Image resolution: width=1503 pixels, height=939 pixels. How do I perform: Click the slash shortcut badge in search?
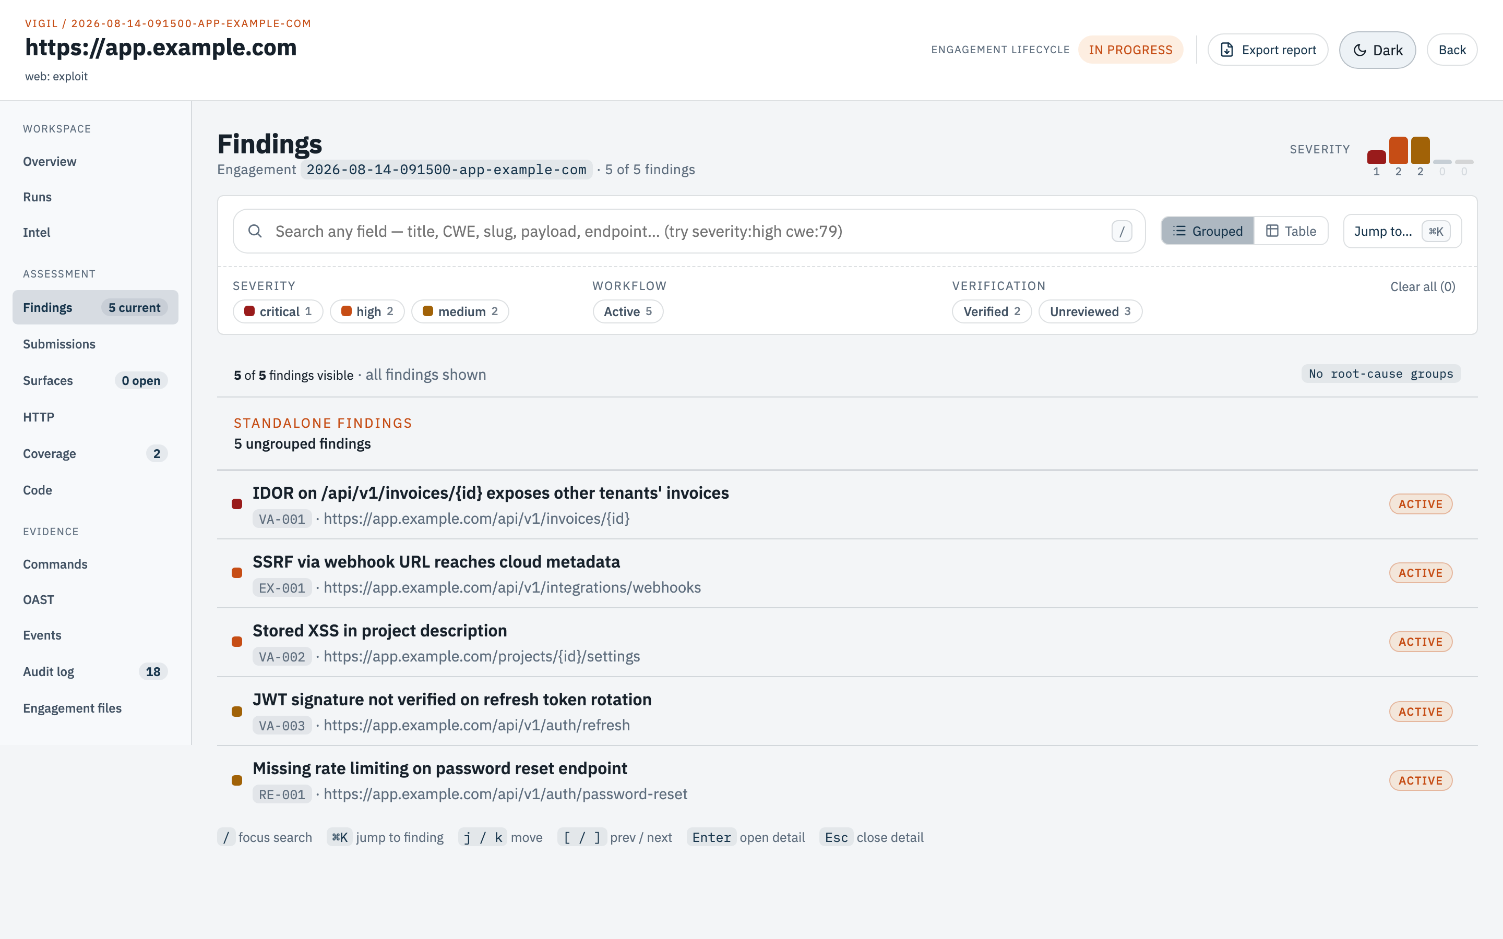pyautogui.click(x=1122, y=231)
